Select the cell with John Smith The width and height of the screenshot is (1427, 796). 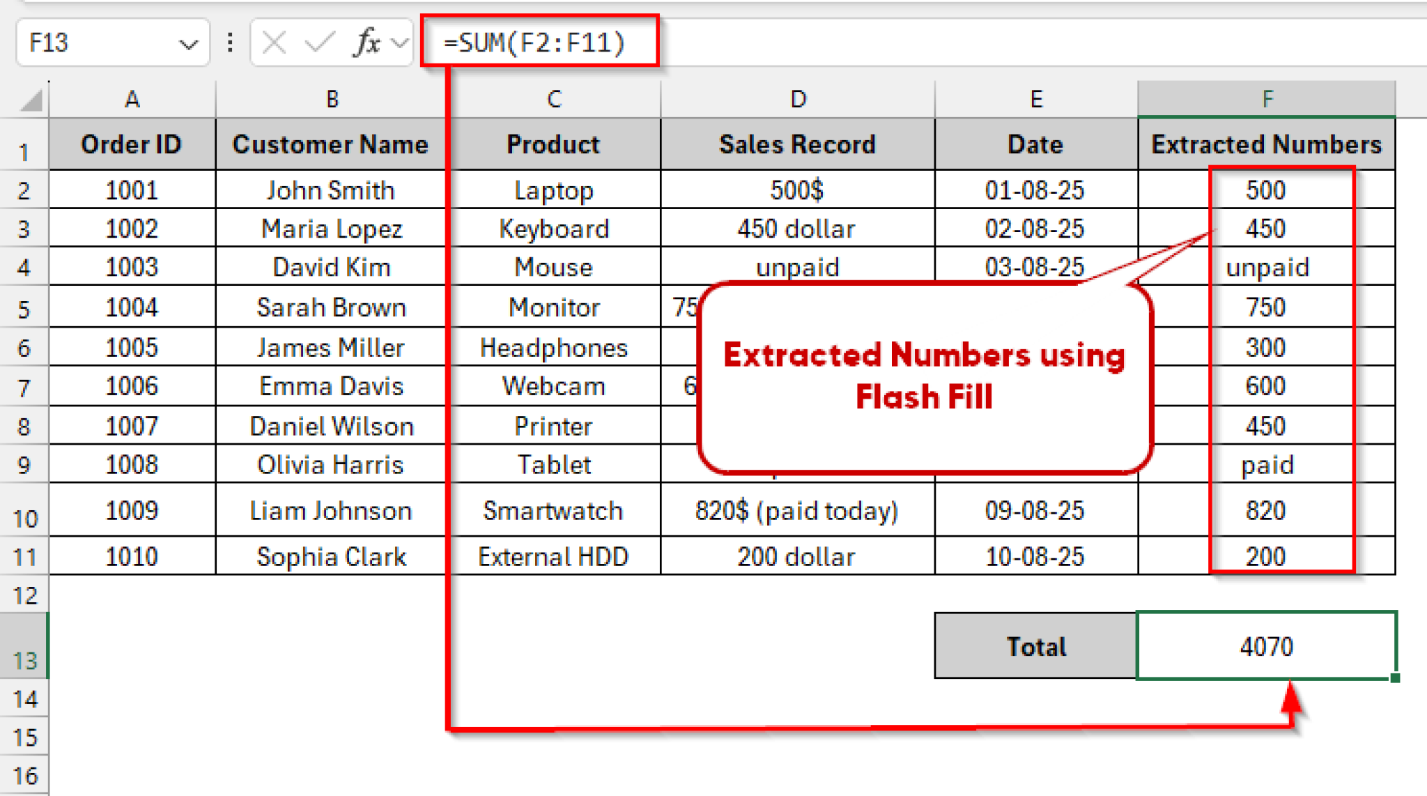(x=331, y=190)
